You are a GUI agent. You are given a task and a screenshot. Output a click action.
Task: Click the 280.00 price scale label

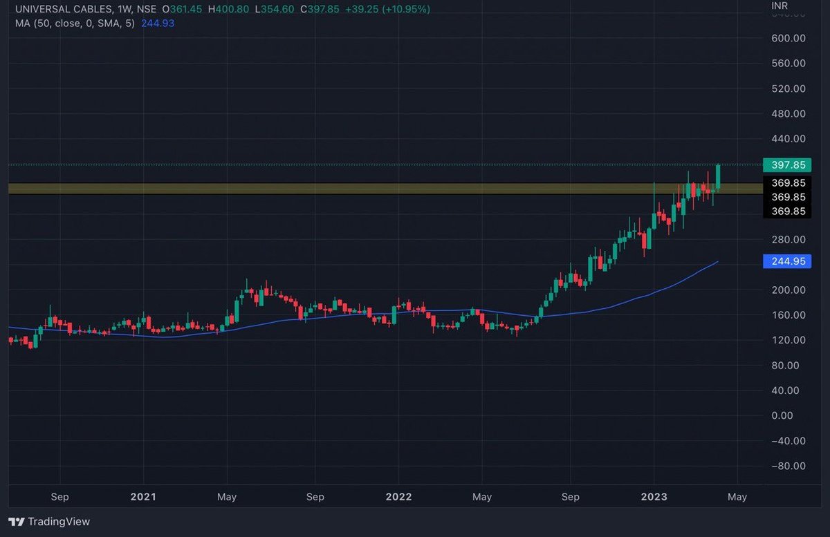tap(788, 240)
